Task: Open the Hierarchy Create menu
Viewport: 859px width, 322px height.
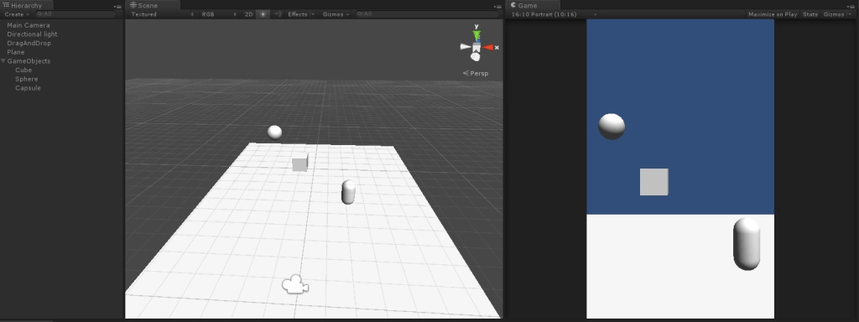Action: [x=17, y=14]
